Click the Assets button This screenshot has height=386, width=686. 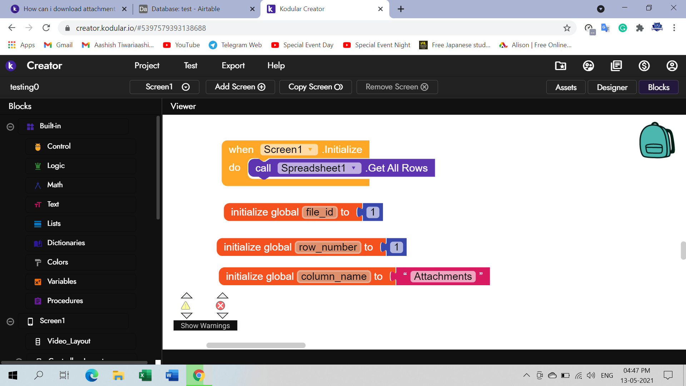[x=566, y=87]
